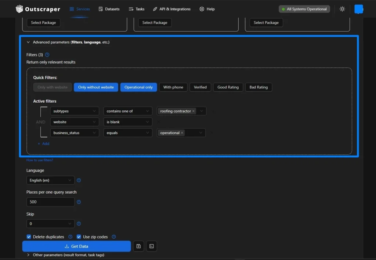376x260 pixels.
Task: Click the Places per query input field
Action: tap(50, 202)
